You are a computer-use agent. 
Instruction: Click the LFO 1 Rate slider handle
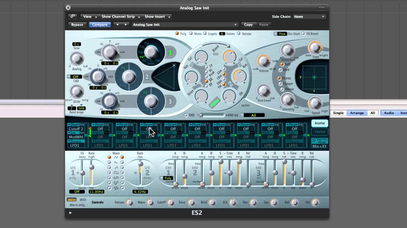pos(92,167)
